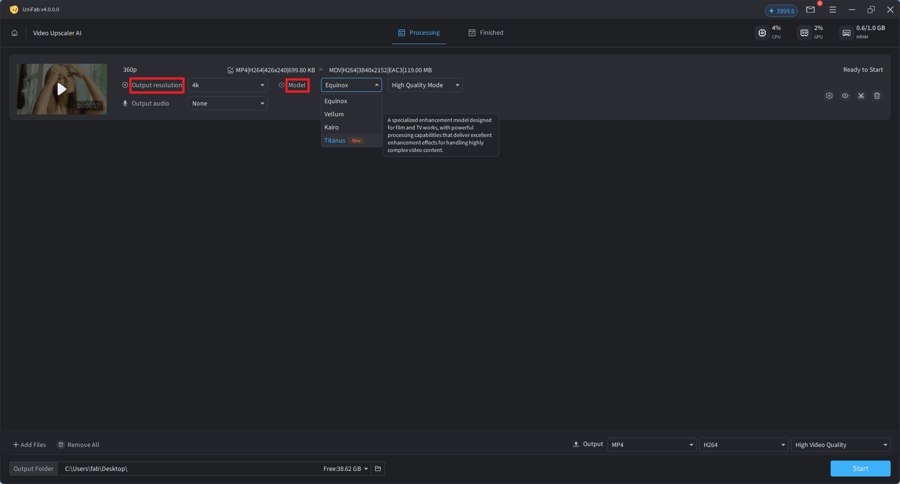Click the edit icon beside source format info

[x=230, y=70]
